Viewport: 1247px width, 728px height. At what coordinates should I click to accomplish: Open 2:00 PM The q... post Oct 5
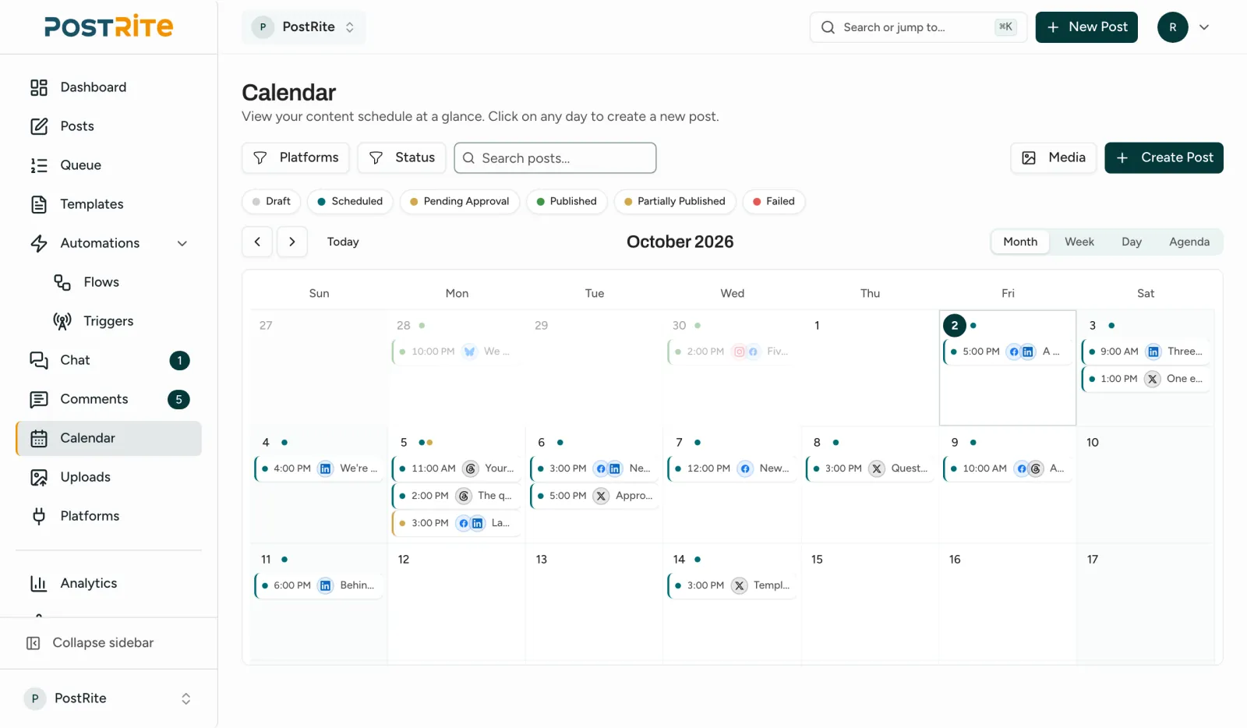click(x=457, y=496)
